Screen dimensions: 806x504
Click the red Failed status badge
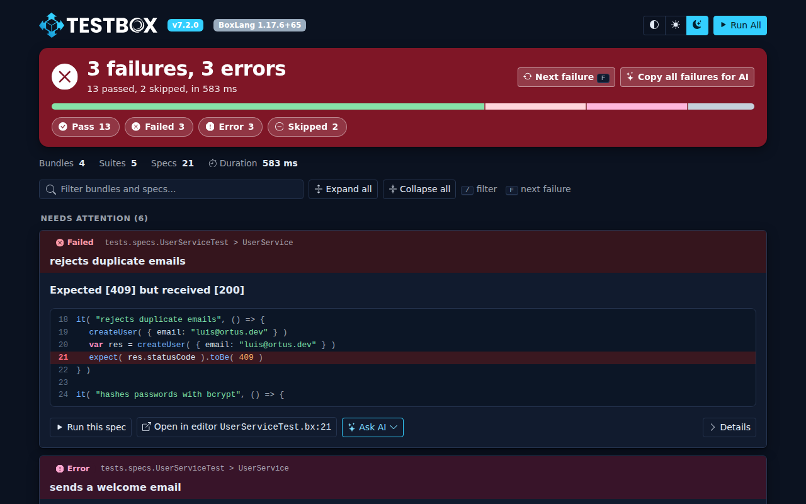[74, 243]
